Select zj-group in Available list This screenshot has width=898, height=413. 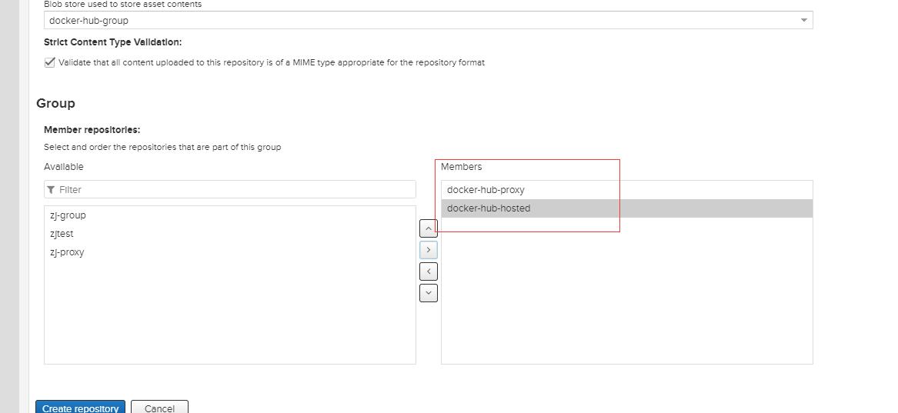click(229, 215)
